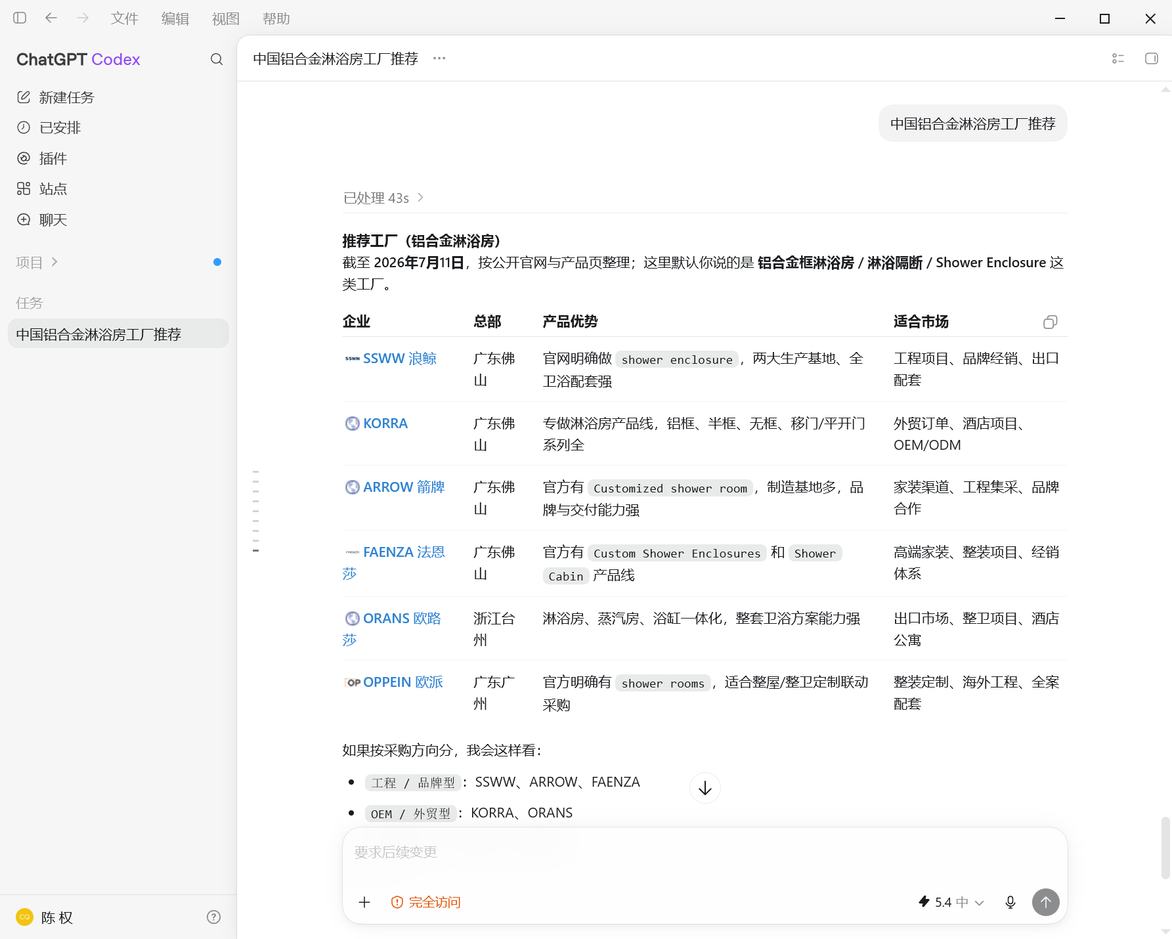The image size is (1172, 939).
Task: Open the 5.4 中 model dropdown
Action: [x=951, y=902]
